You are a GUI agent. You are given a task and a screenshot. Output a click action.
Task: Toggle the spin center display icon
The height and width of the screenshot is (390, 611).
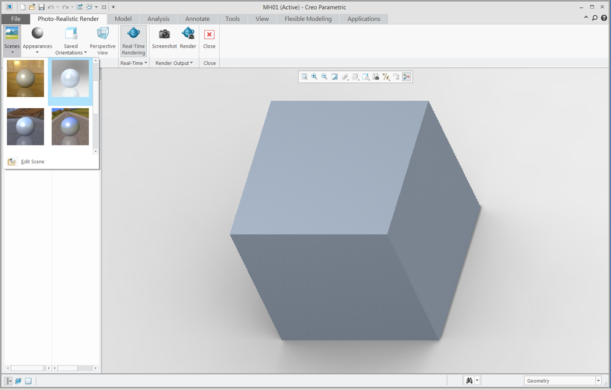click(x=407, y=77)
